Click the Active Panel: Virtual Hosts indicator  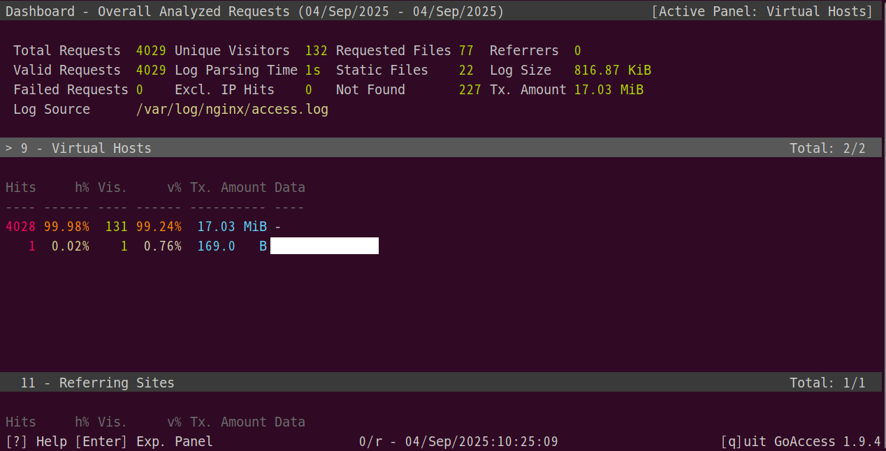[762, 11]
